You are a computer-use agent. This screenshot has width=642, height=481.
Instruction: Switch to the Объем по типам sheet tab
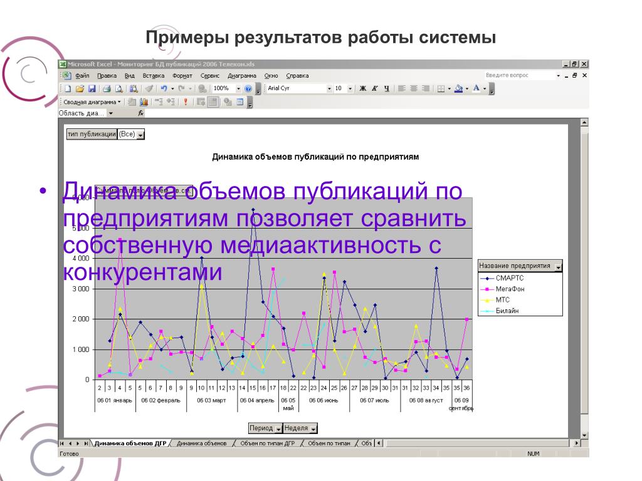click(329, 443)
